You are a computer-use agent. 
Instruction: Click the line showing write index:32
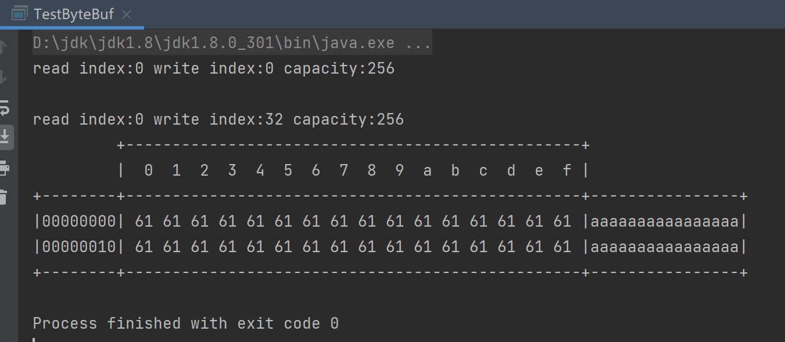218,120
